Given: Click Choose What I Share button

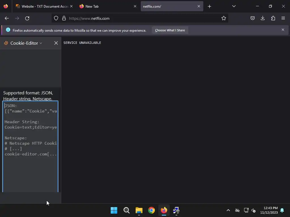Looking at the screenshot, I should point(170,30).
